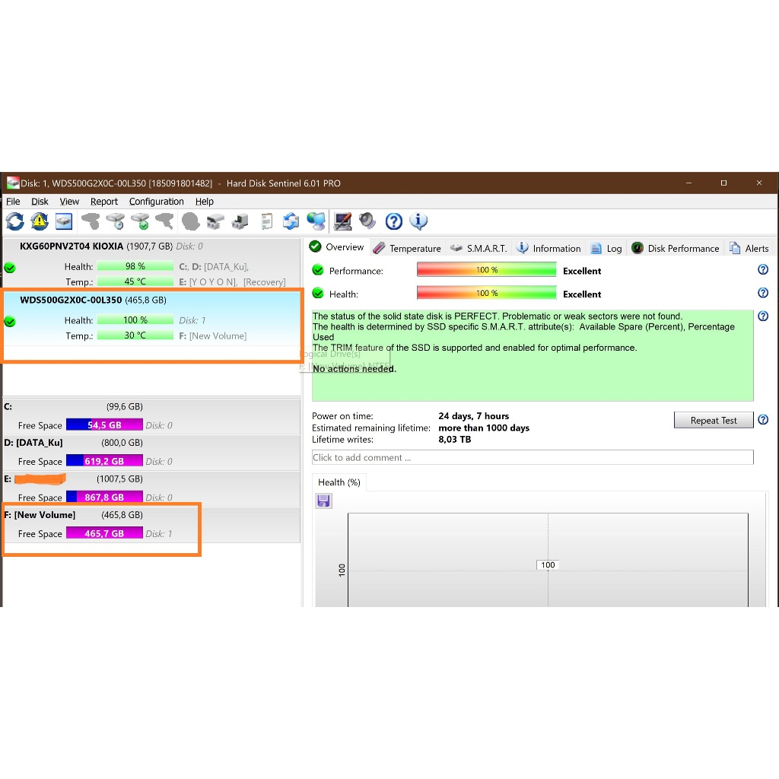Select the Health (%) chart tab
This screenshot has width=779, height=779.
pyautogui.click(x=339, y=482)
